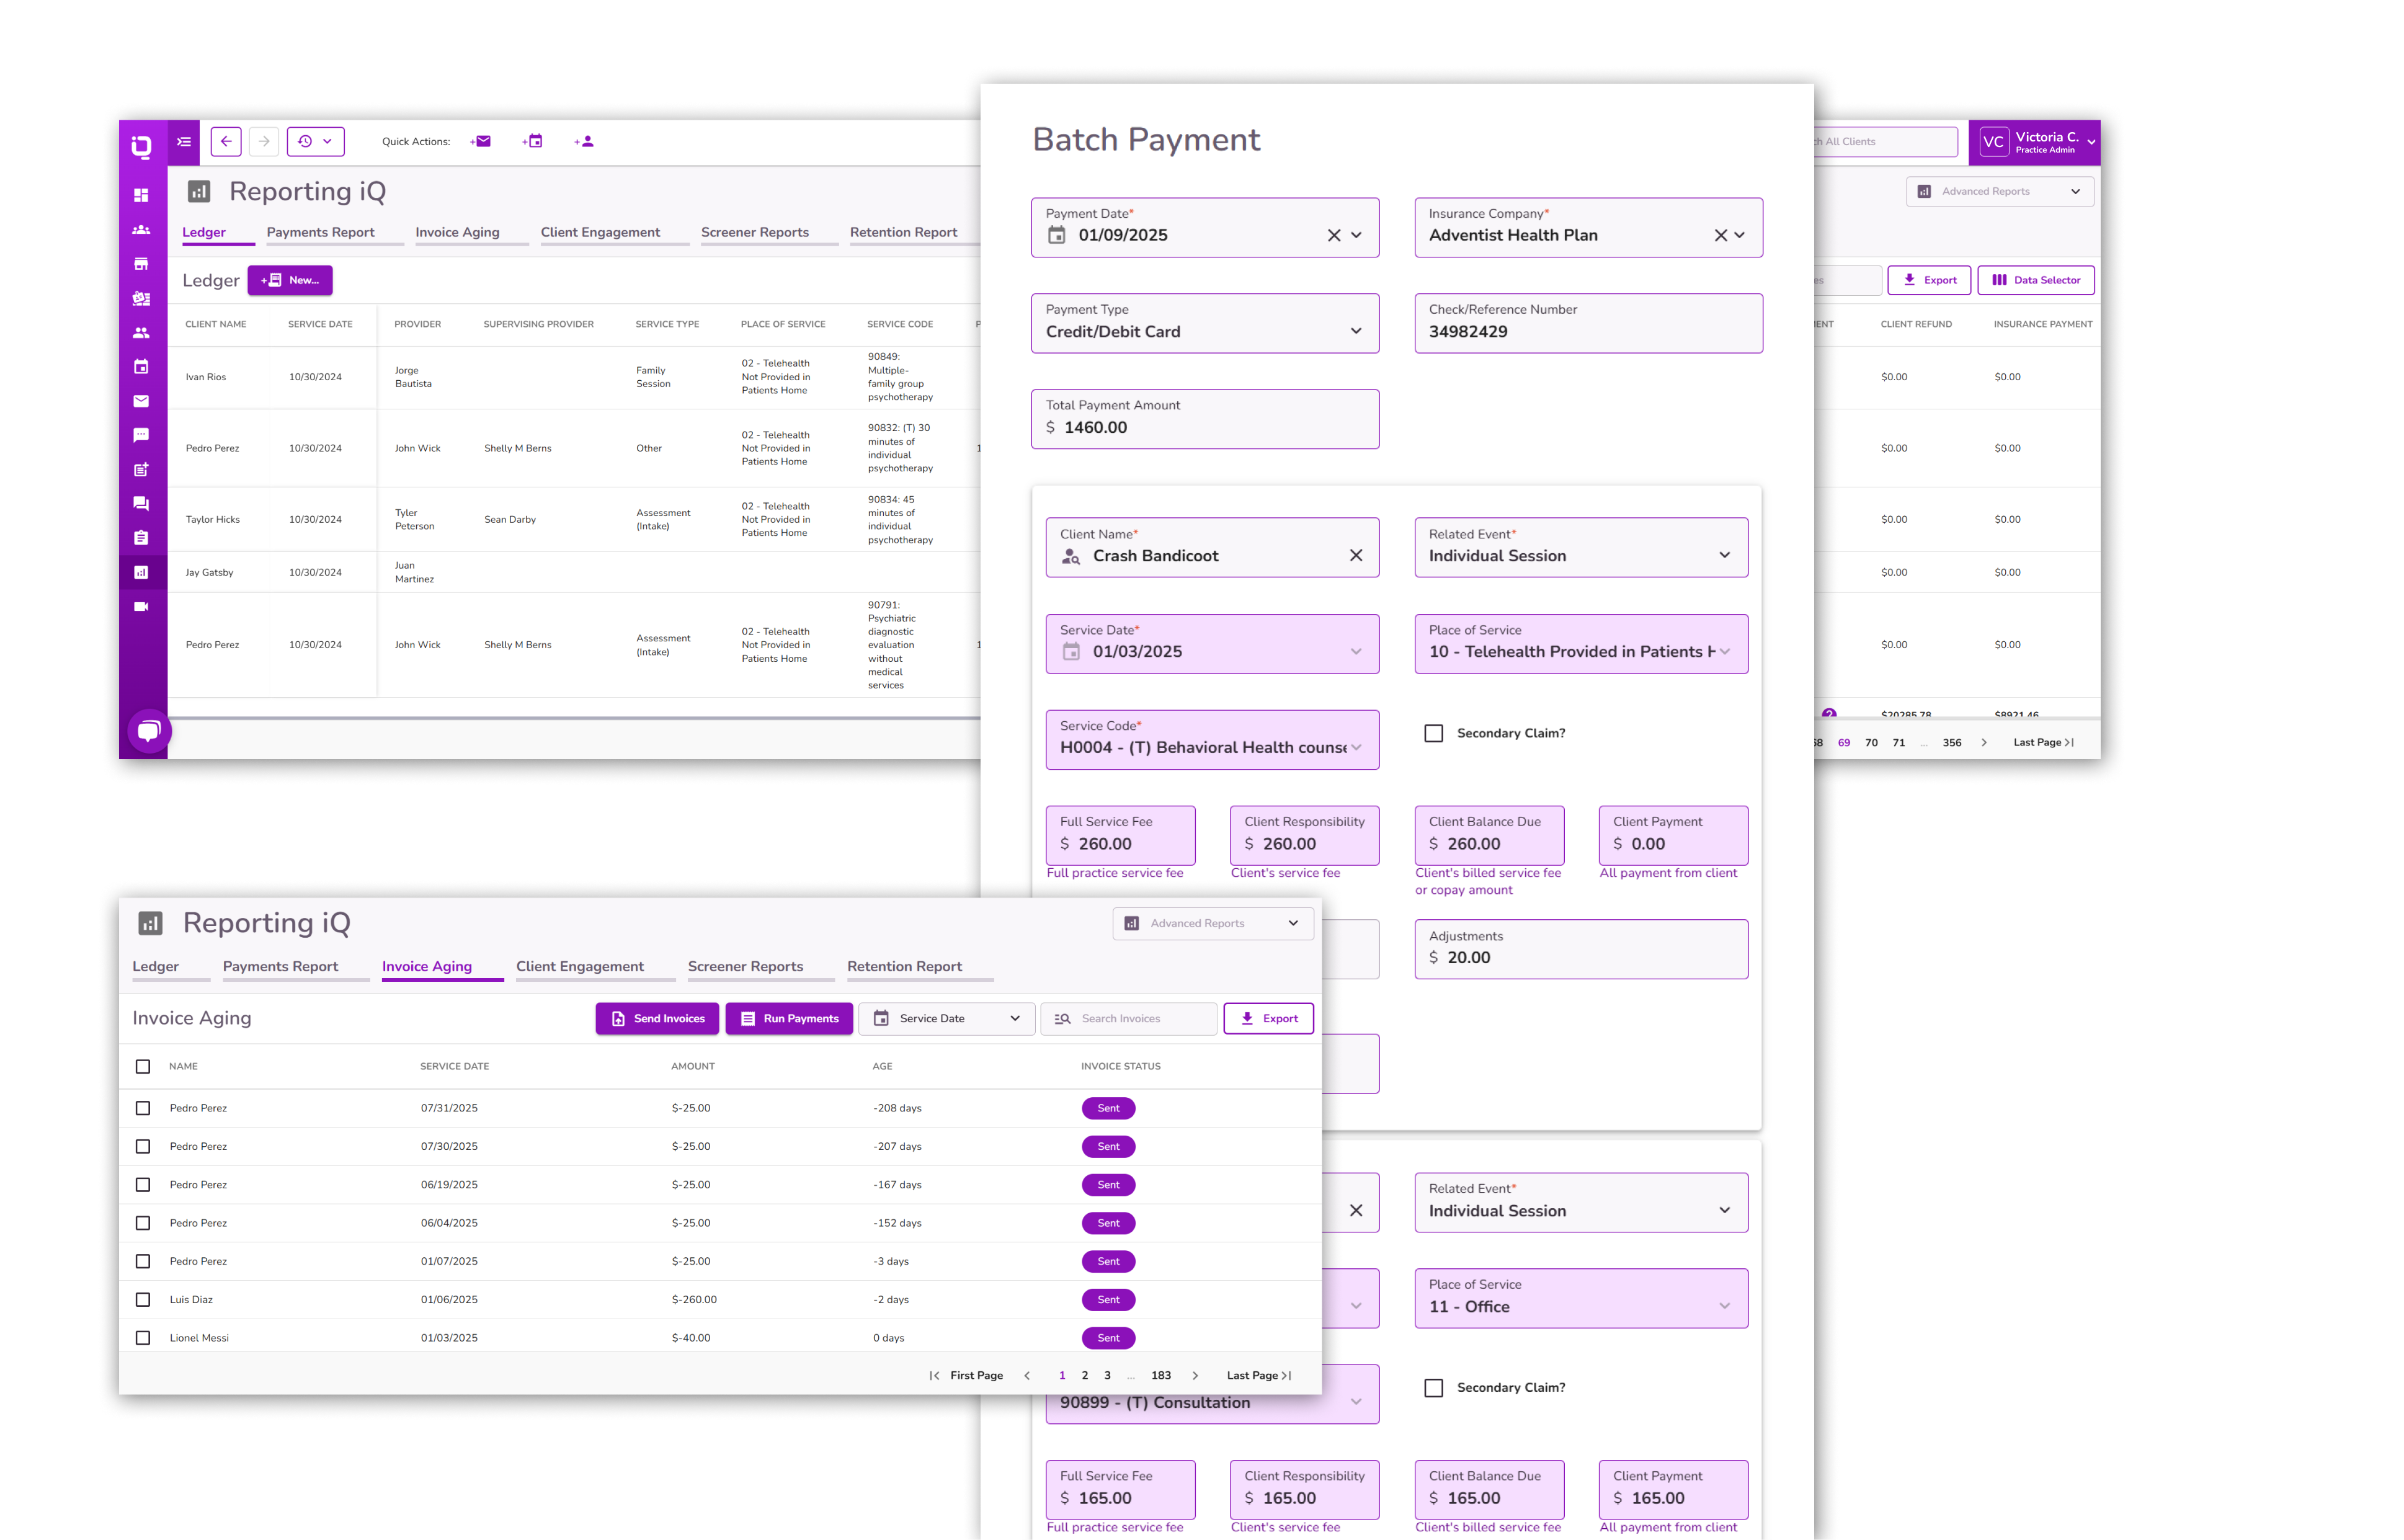Click the add client quick action icon
Screen dimensions: 2404x1540
pyautogui.click(x=585, y=141)
